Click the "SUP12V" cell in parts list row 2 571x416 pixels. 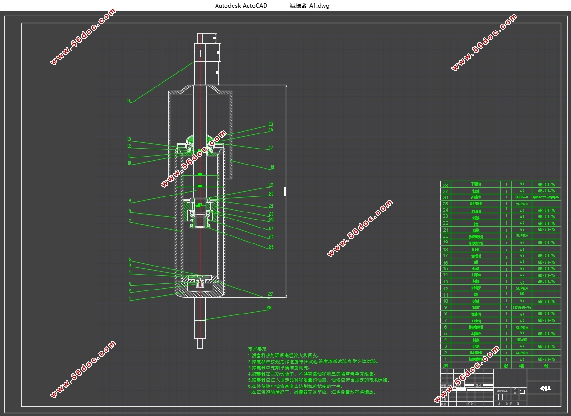(522, 353)
